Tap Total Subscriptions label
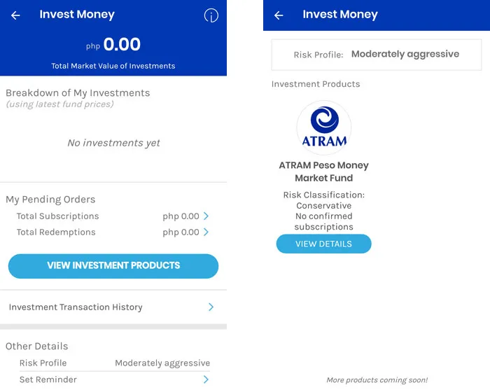Image resolution: width=490 pixels, height=390 pixels. pos(57,216)
